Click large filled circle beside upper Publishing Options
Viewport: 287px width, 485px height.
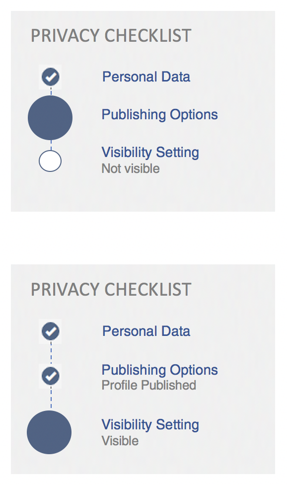pyautogui.click(x=50, y=118)
